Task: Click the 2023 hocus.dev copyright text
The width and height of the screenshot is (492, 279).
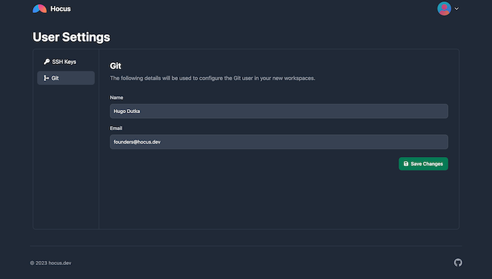Action: tap(51, 263)
